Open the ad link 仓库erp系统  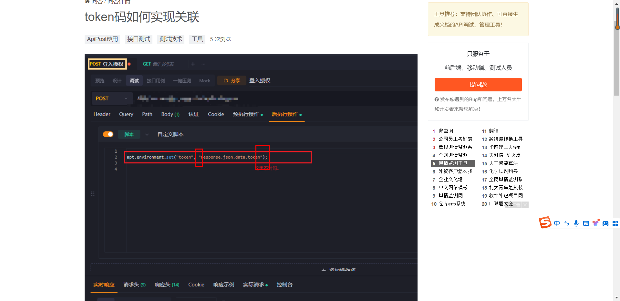tap(452, 204)
